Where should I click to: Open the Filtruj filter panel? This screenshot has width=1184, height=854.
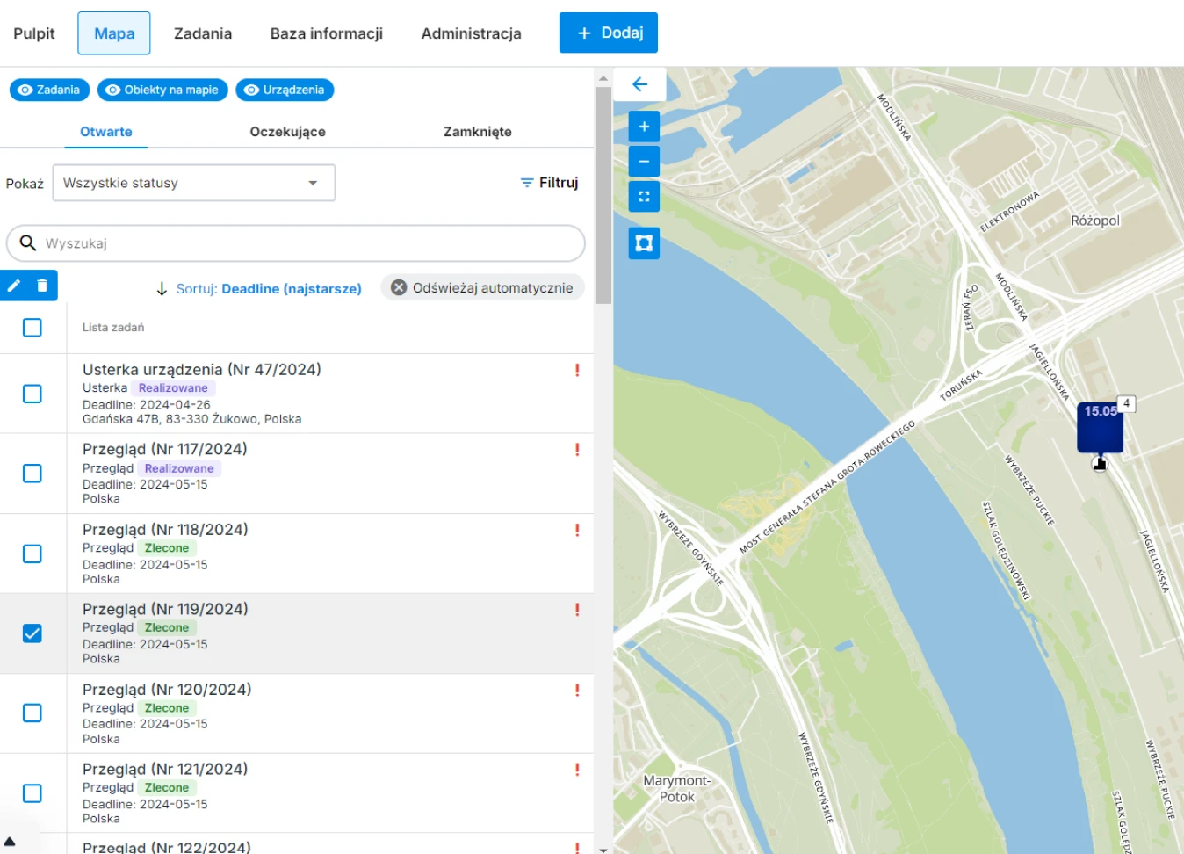[x=549, y=183]
